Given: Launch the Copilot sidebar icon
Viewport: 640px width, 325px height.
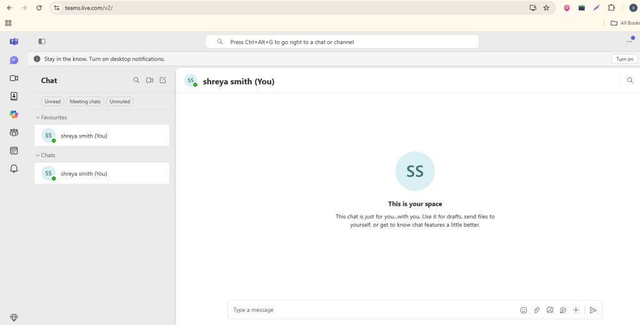Looking at the screenshot, I should click(14, 114).
